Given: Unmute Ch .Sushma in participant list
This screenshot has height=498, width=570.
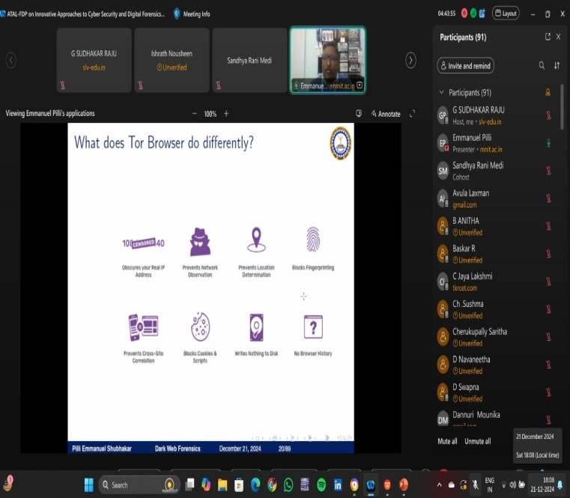Looking at the screenshot, I should pyautogui.click(x=548, y=309).
